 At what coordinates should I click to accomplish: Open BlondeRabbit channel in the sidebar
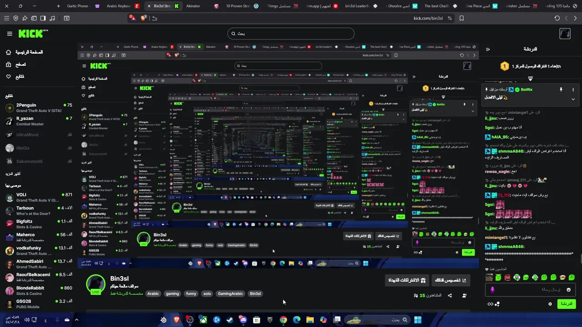click(x=39, y=291)
